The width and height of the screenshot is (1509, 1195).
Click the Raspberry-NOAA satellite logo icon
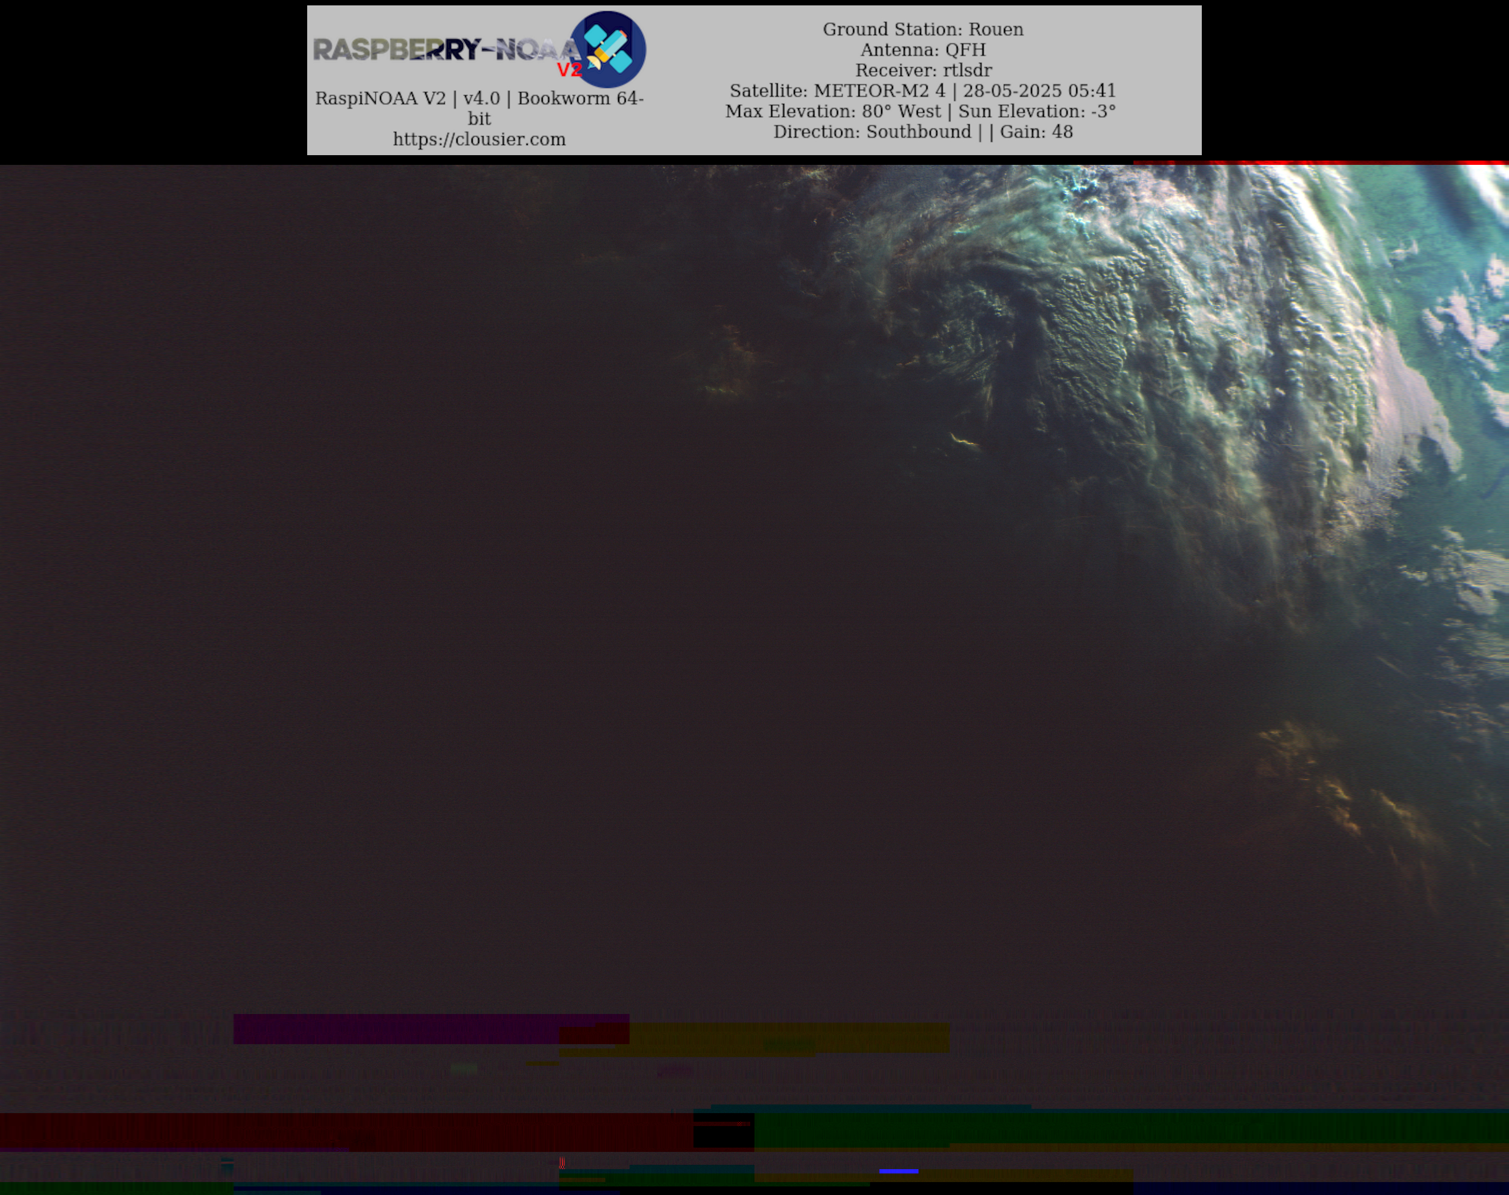607,49
